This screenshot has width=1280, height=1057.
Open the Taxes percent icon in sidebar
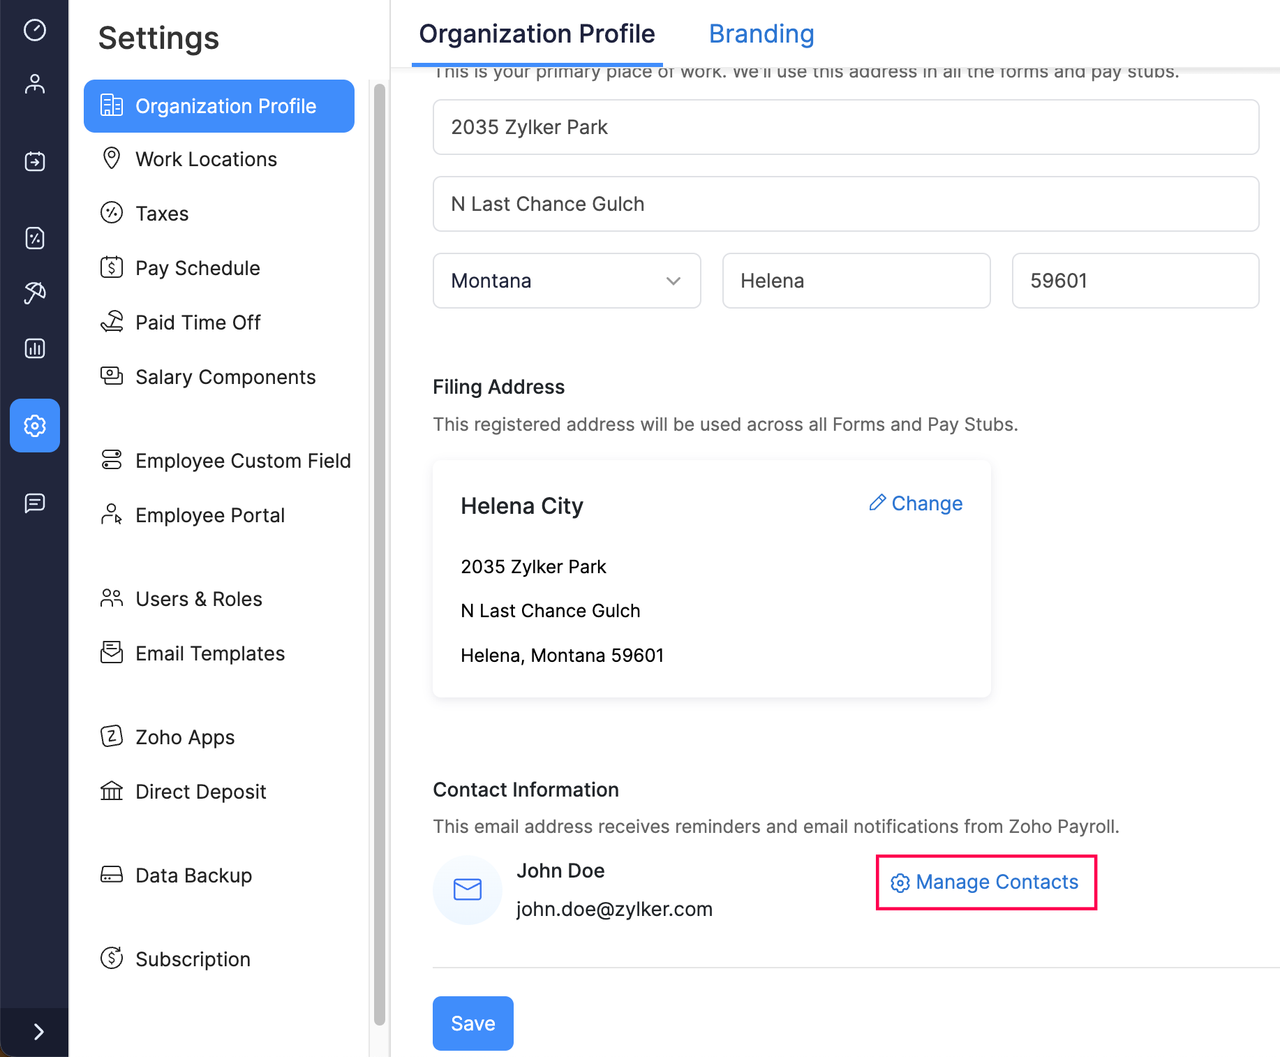[35, 238]
